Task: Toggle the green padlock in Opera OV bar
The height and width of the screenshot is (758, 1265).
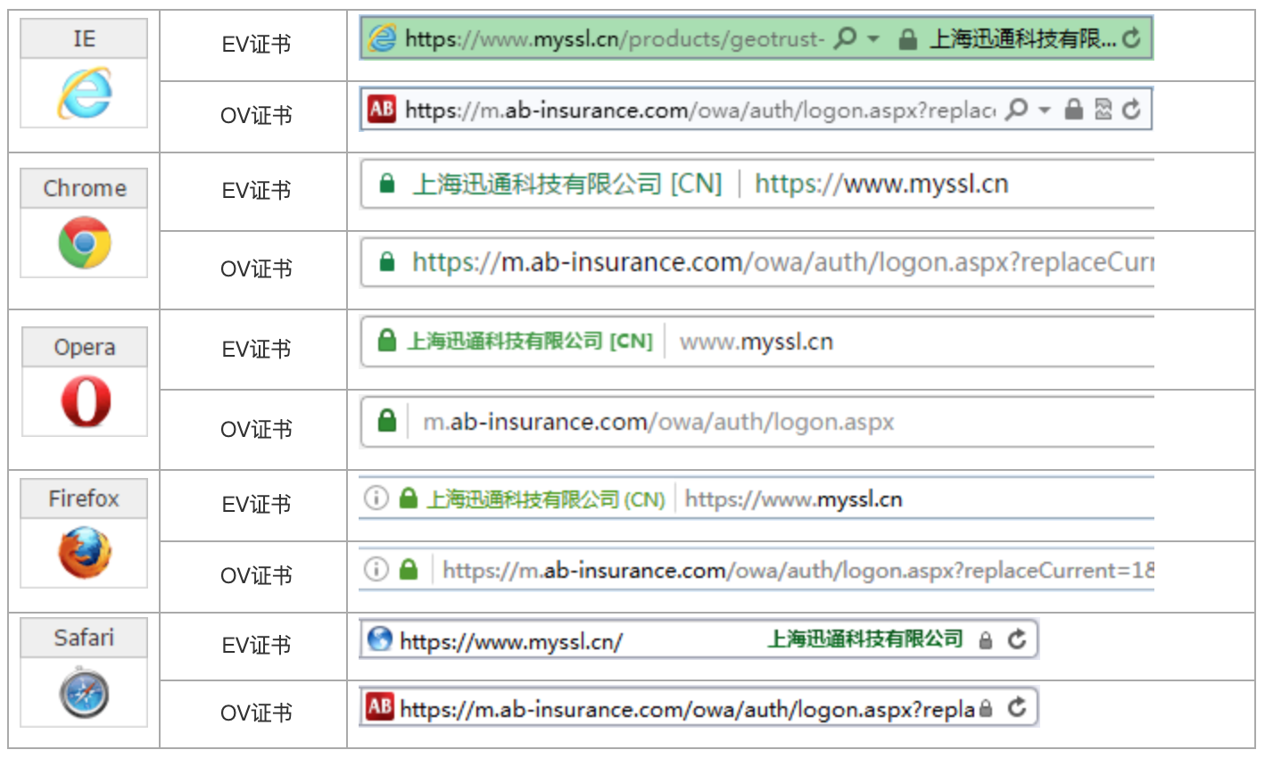Action: point(385,421)
